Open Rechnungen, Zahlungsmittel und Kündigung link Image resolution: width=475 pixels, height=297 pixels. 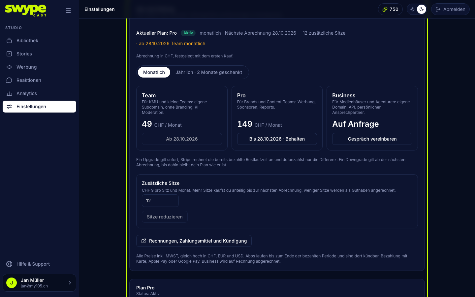point(194,241)
